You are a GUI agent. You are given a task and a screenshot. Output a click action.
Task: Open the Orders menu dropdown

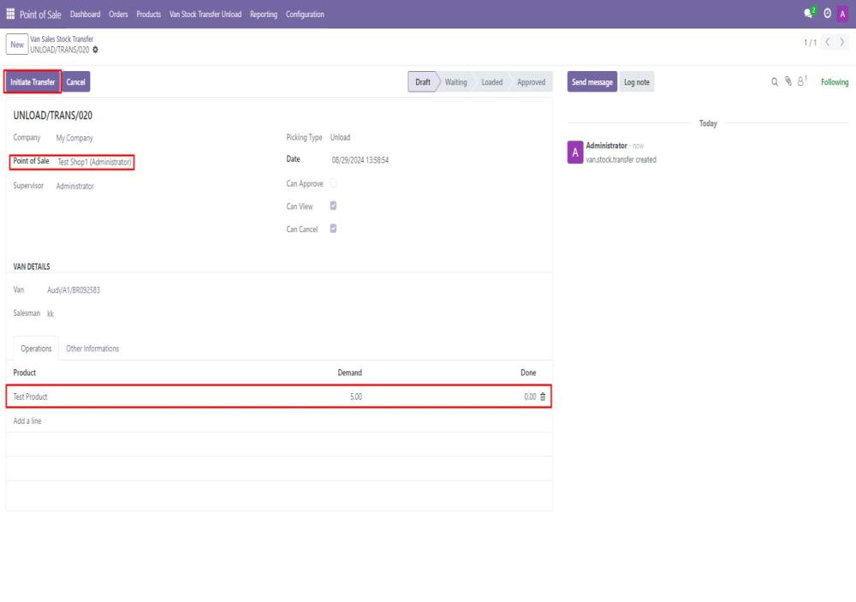coord(118,14)
